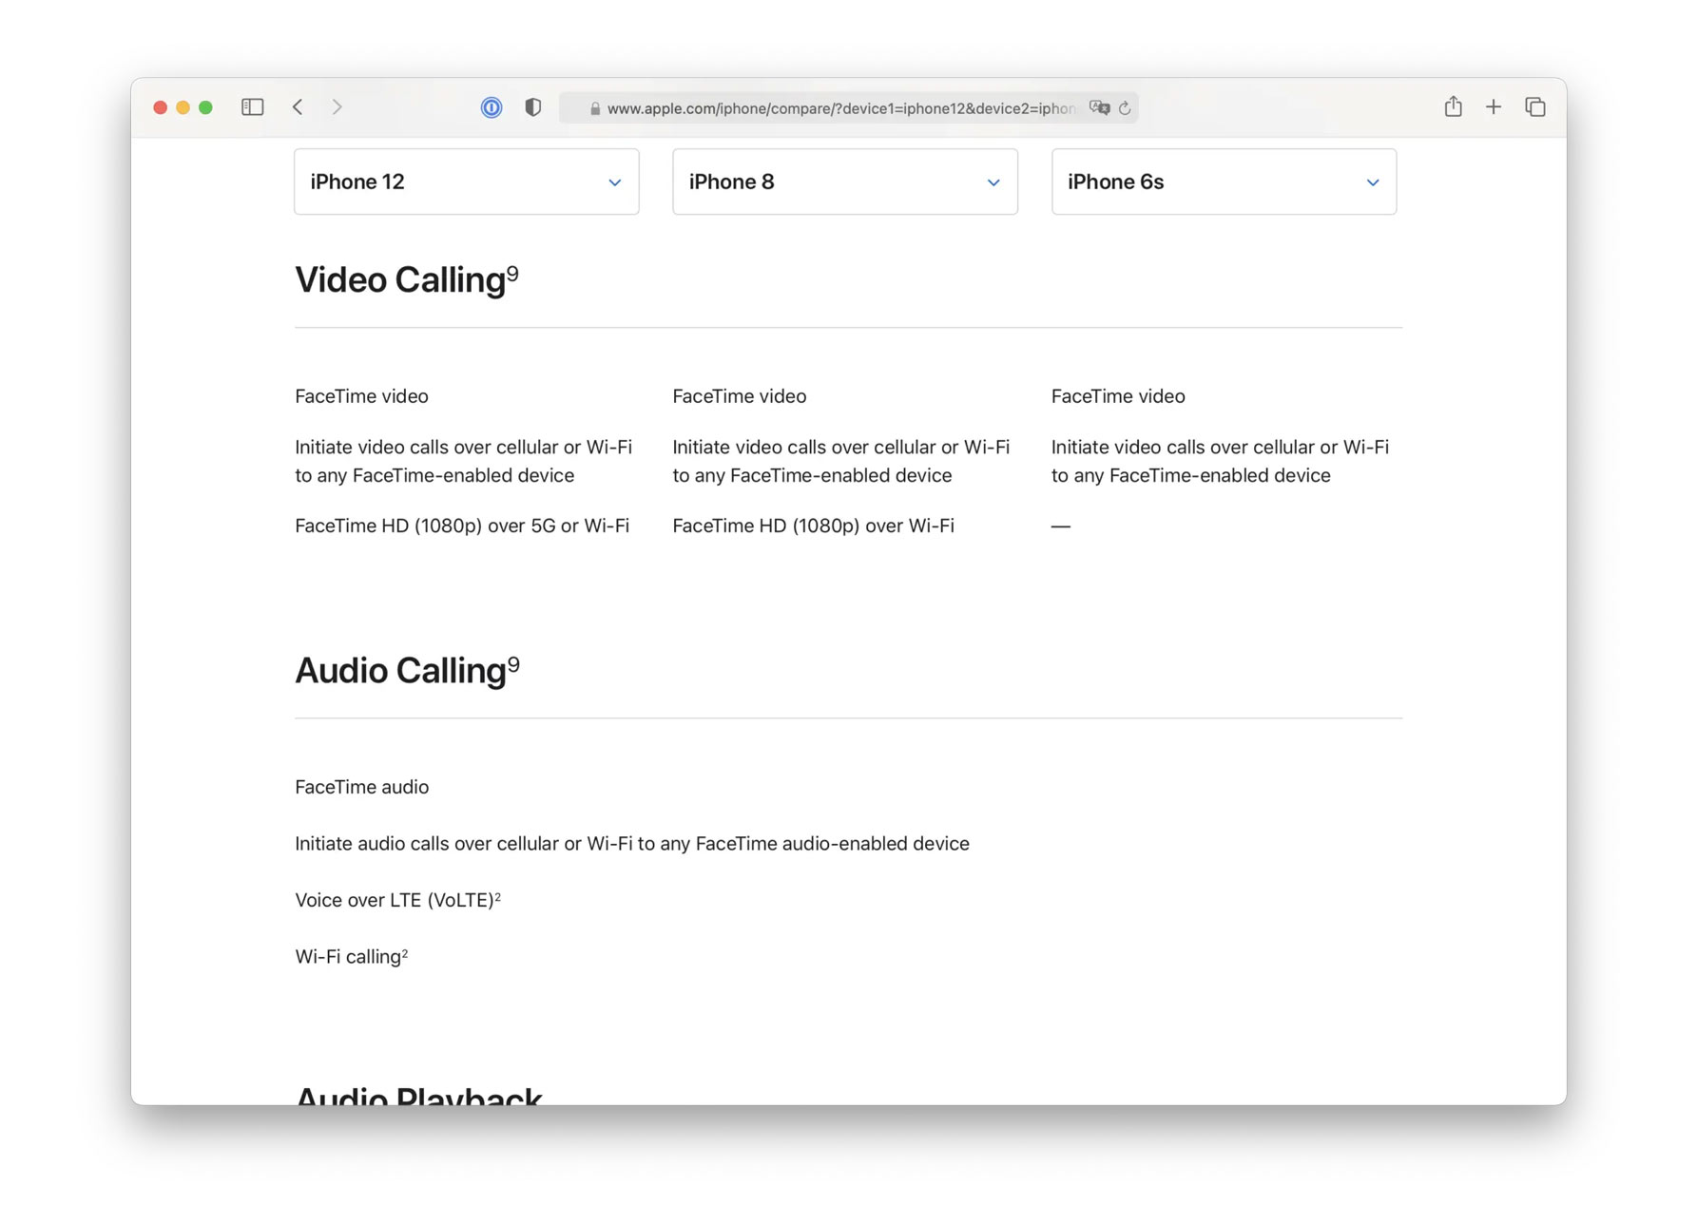Click FaceTime video label under iPhone 12
Screen dimensions: 1697x1224
coord(362,396)
